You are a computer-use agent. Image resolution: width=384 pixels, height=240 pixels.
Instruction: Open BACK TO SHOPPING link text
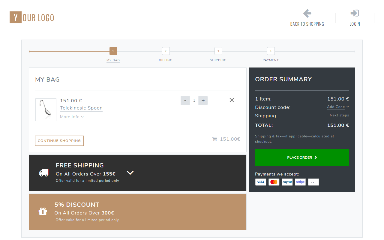click(x=307, y=24)
